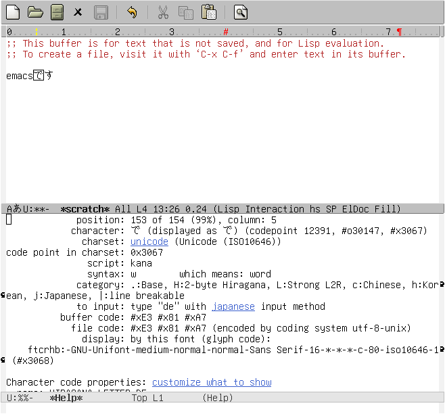Click 'Top L1' position in Help mode line
The image size is (445, 414).
(147, 398)
